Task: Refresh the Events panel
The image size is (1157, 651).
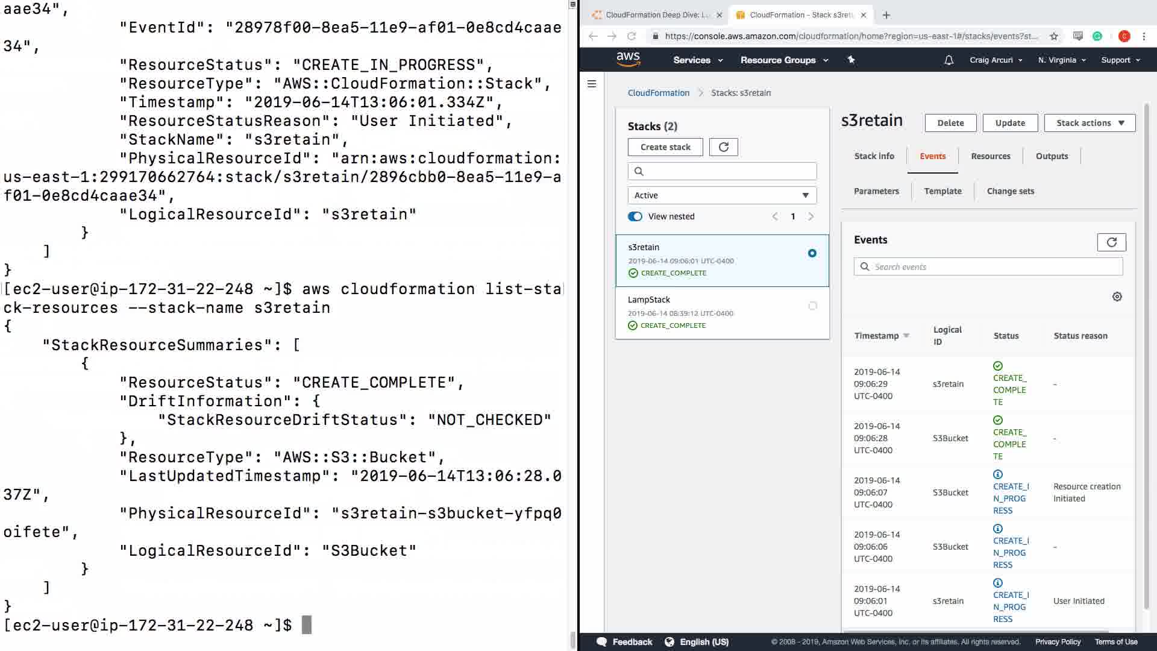Action: pyautogui.click(x=1111, y=242)
